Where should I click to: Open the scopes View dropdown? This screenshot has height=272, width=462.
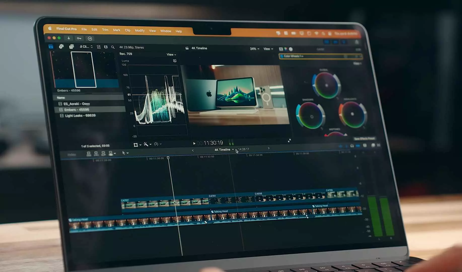[171, 54]
